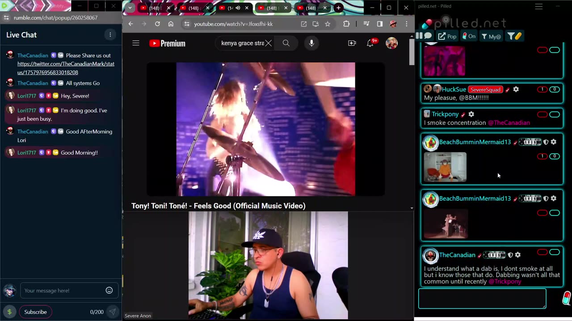This screenshot has height=321, width=572.
Task: Open Chrome three-dot menu
Action: tap(406, 24)
